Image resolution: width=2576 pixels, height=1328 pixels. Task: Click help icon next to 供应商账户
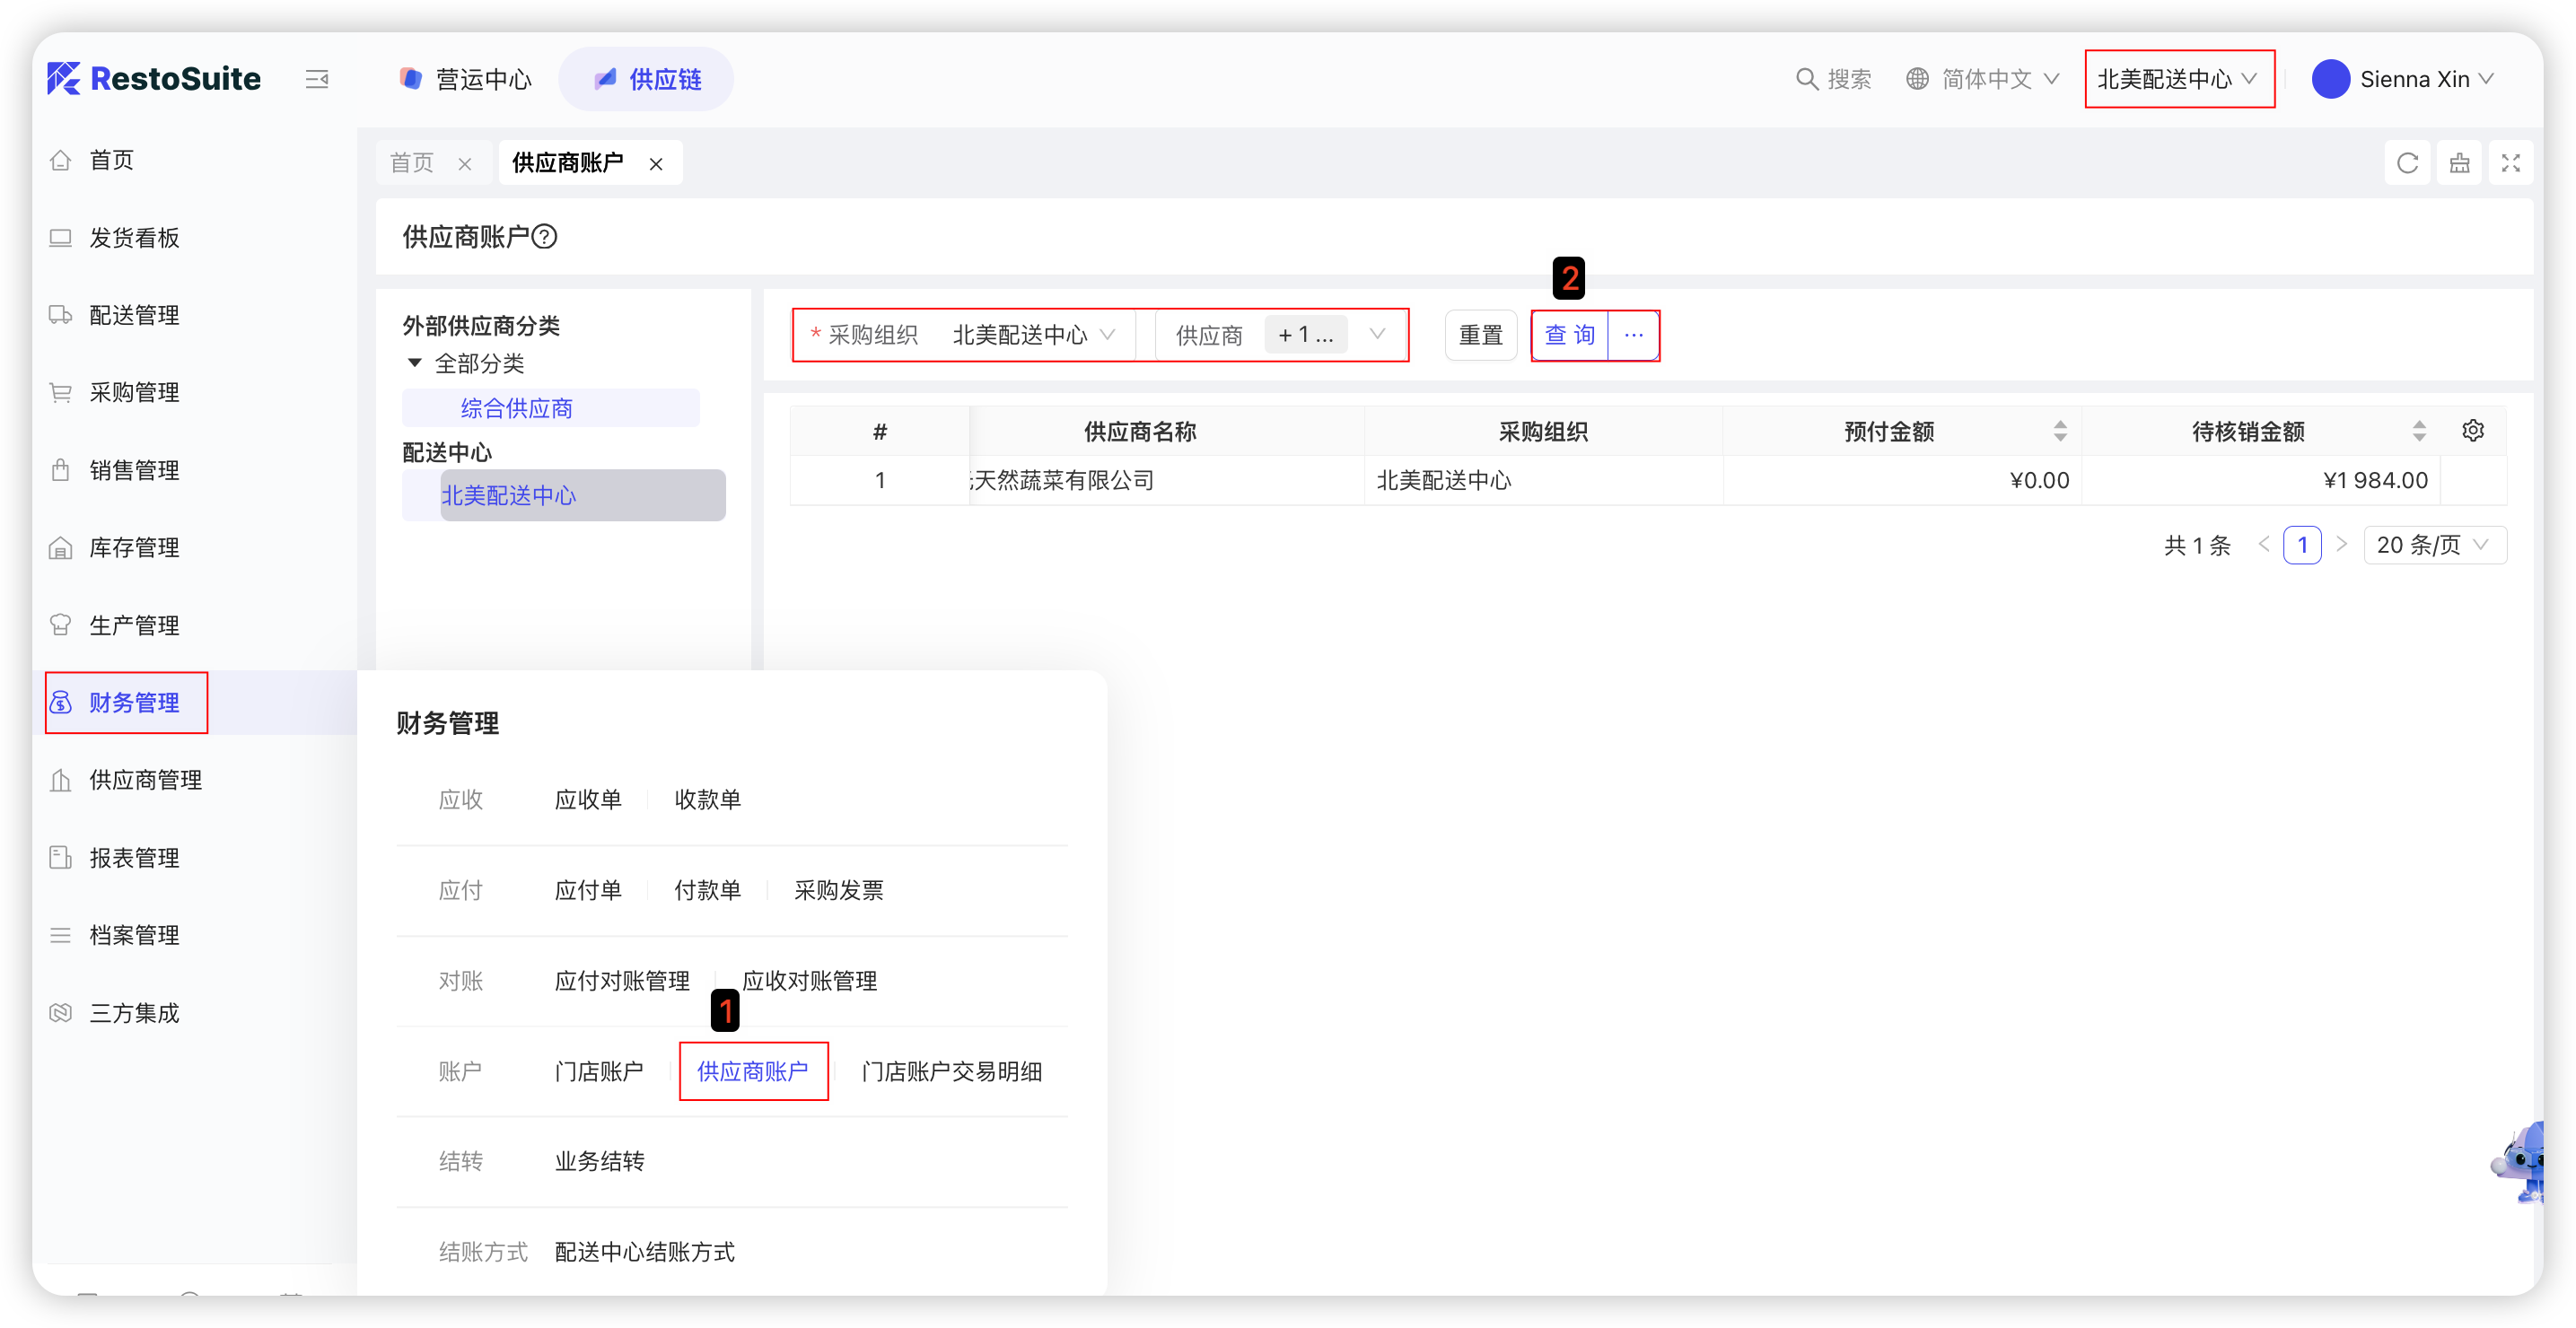click(545, 237)
